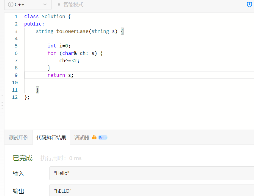Click the highlighted closing brace on line 11
This screenshot has width=254, height=196.
(x=38, y=90)
